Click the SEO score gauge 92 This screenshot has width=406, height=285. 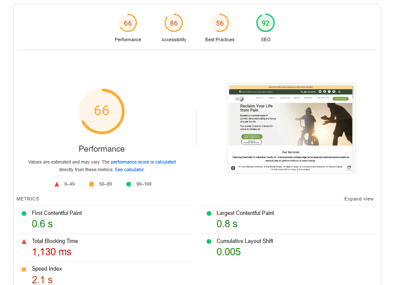click(266, 23)
